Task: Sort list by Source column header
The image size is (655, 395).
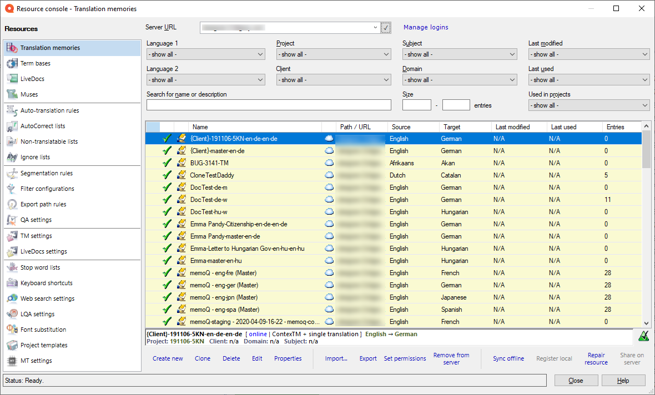Action: (x=413, y=127)
